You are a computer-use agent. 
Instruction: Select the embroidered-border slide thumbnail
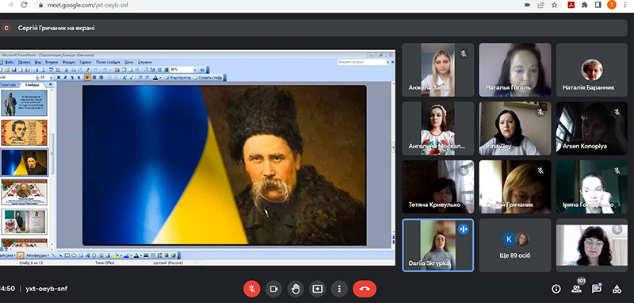25,192
